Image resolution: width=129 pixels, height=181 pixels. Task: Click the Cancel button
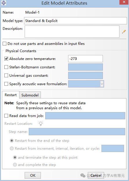(96, 175)
